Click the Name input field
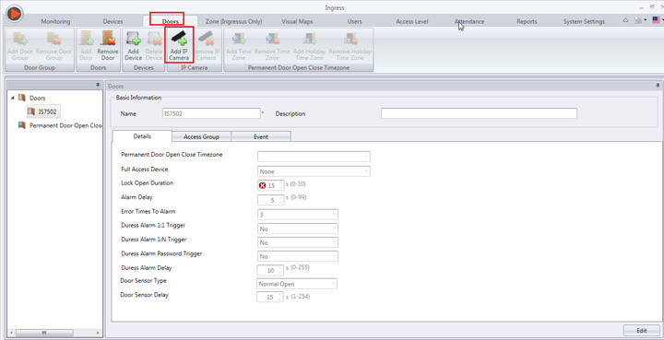This screenshot has height=340, width=664. [x=211, y=113]
